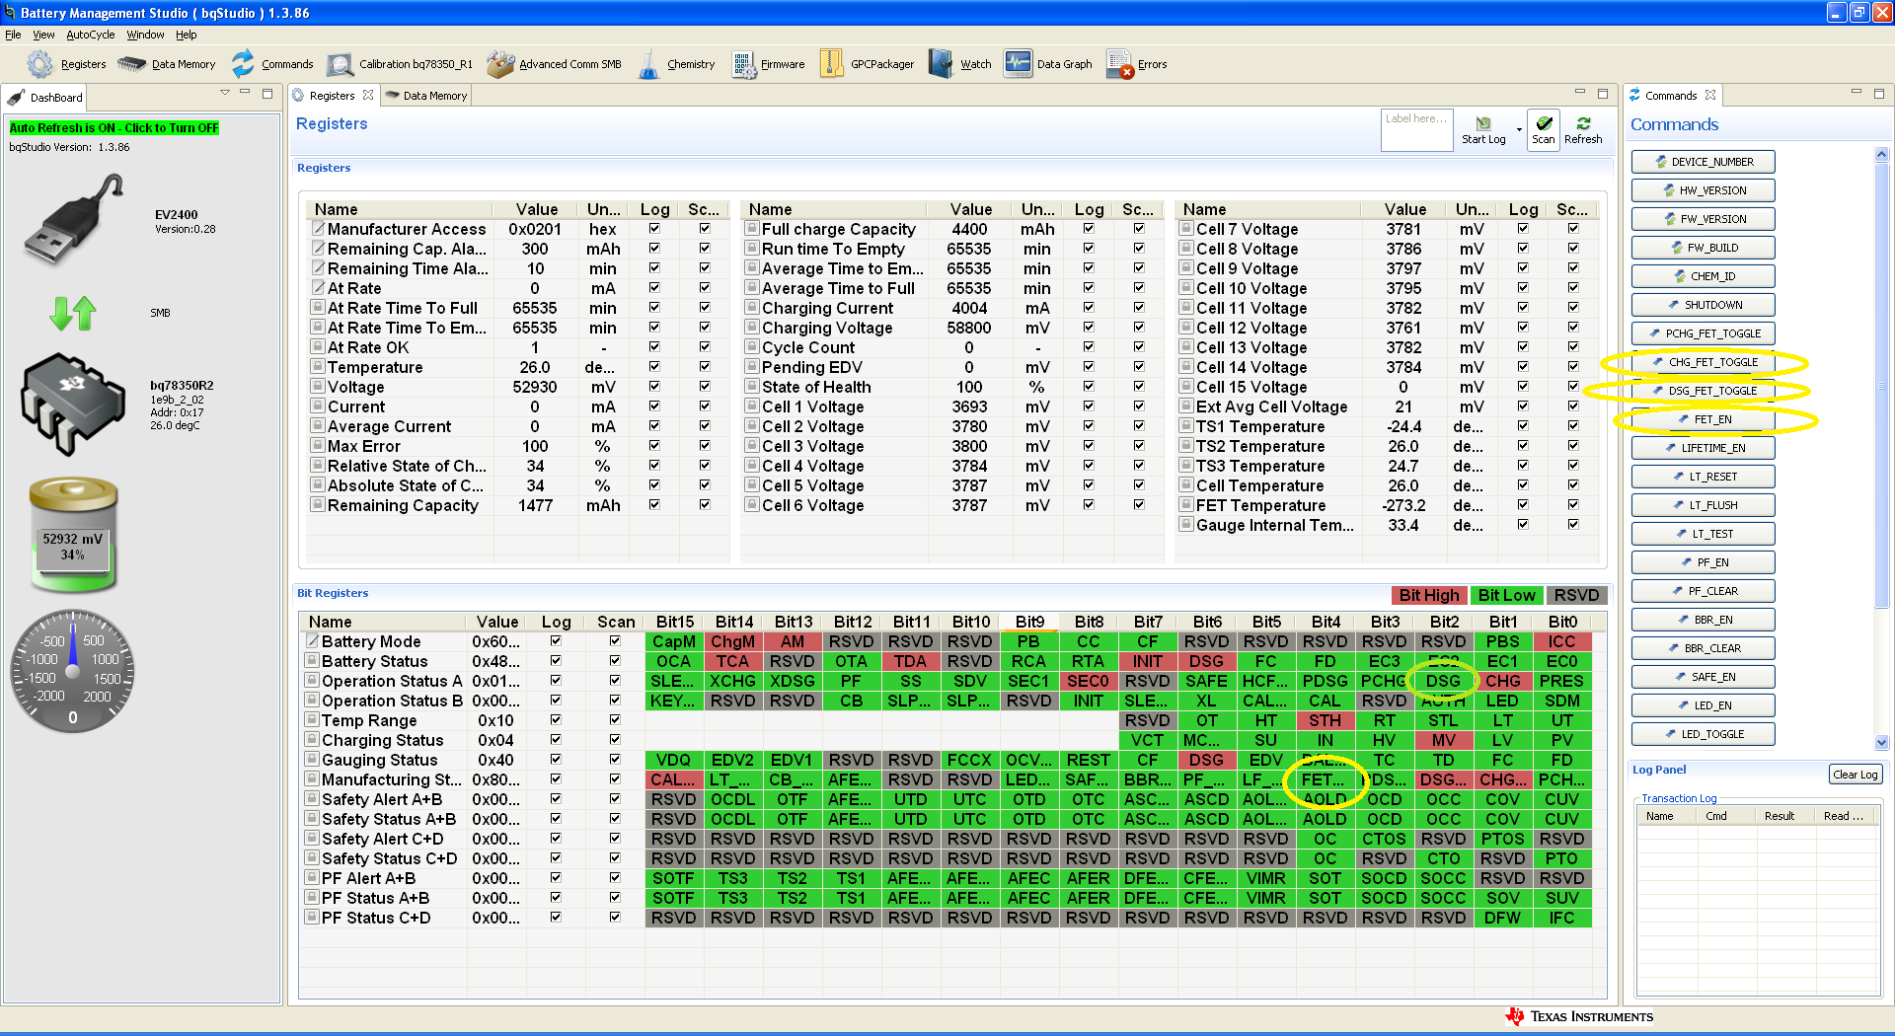Select the Remaining Capacity register row
The height and width of the screenshot is (1036, 1895).
coord(517,505)
